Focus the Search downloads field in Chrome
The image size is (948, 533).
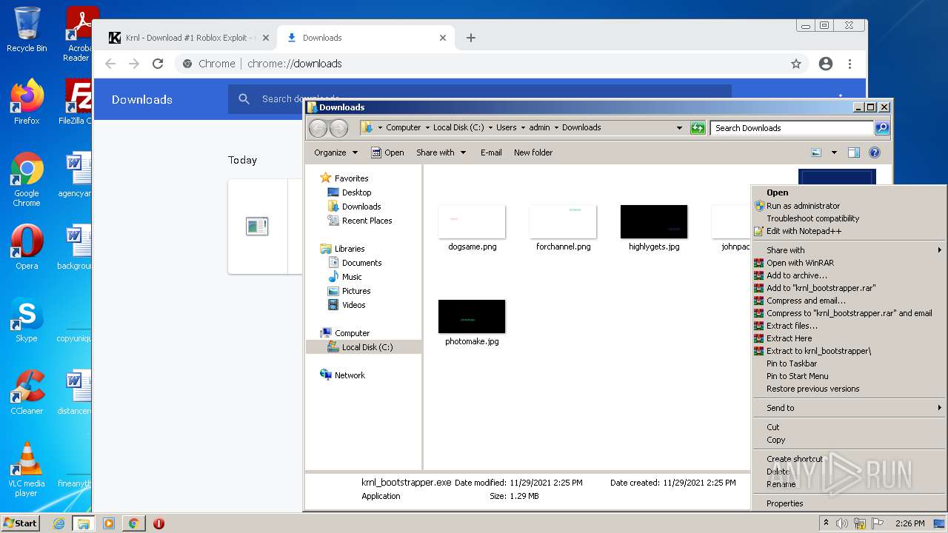(x=481, y=99)
